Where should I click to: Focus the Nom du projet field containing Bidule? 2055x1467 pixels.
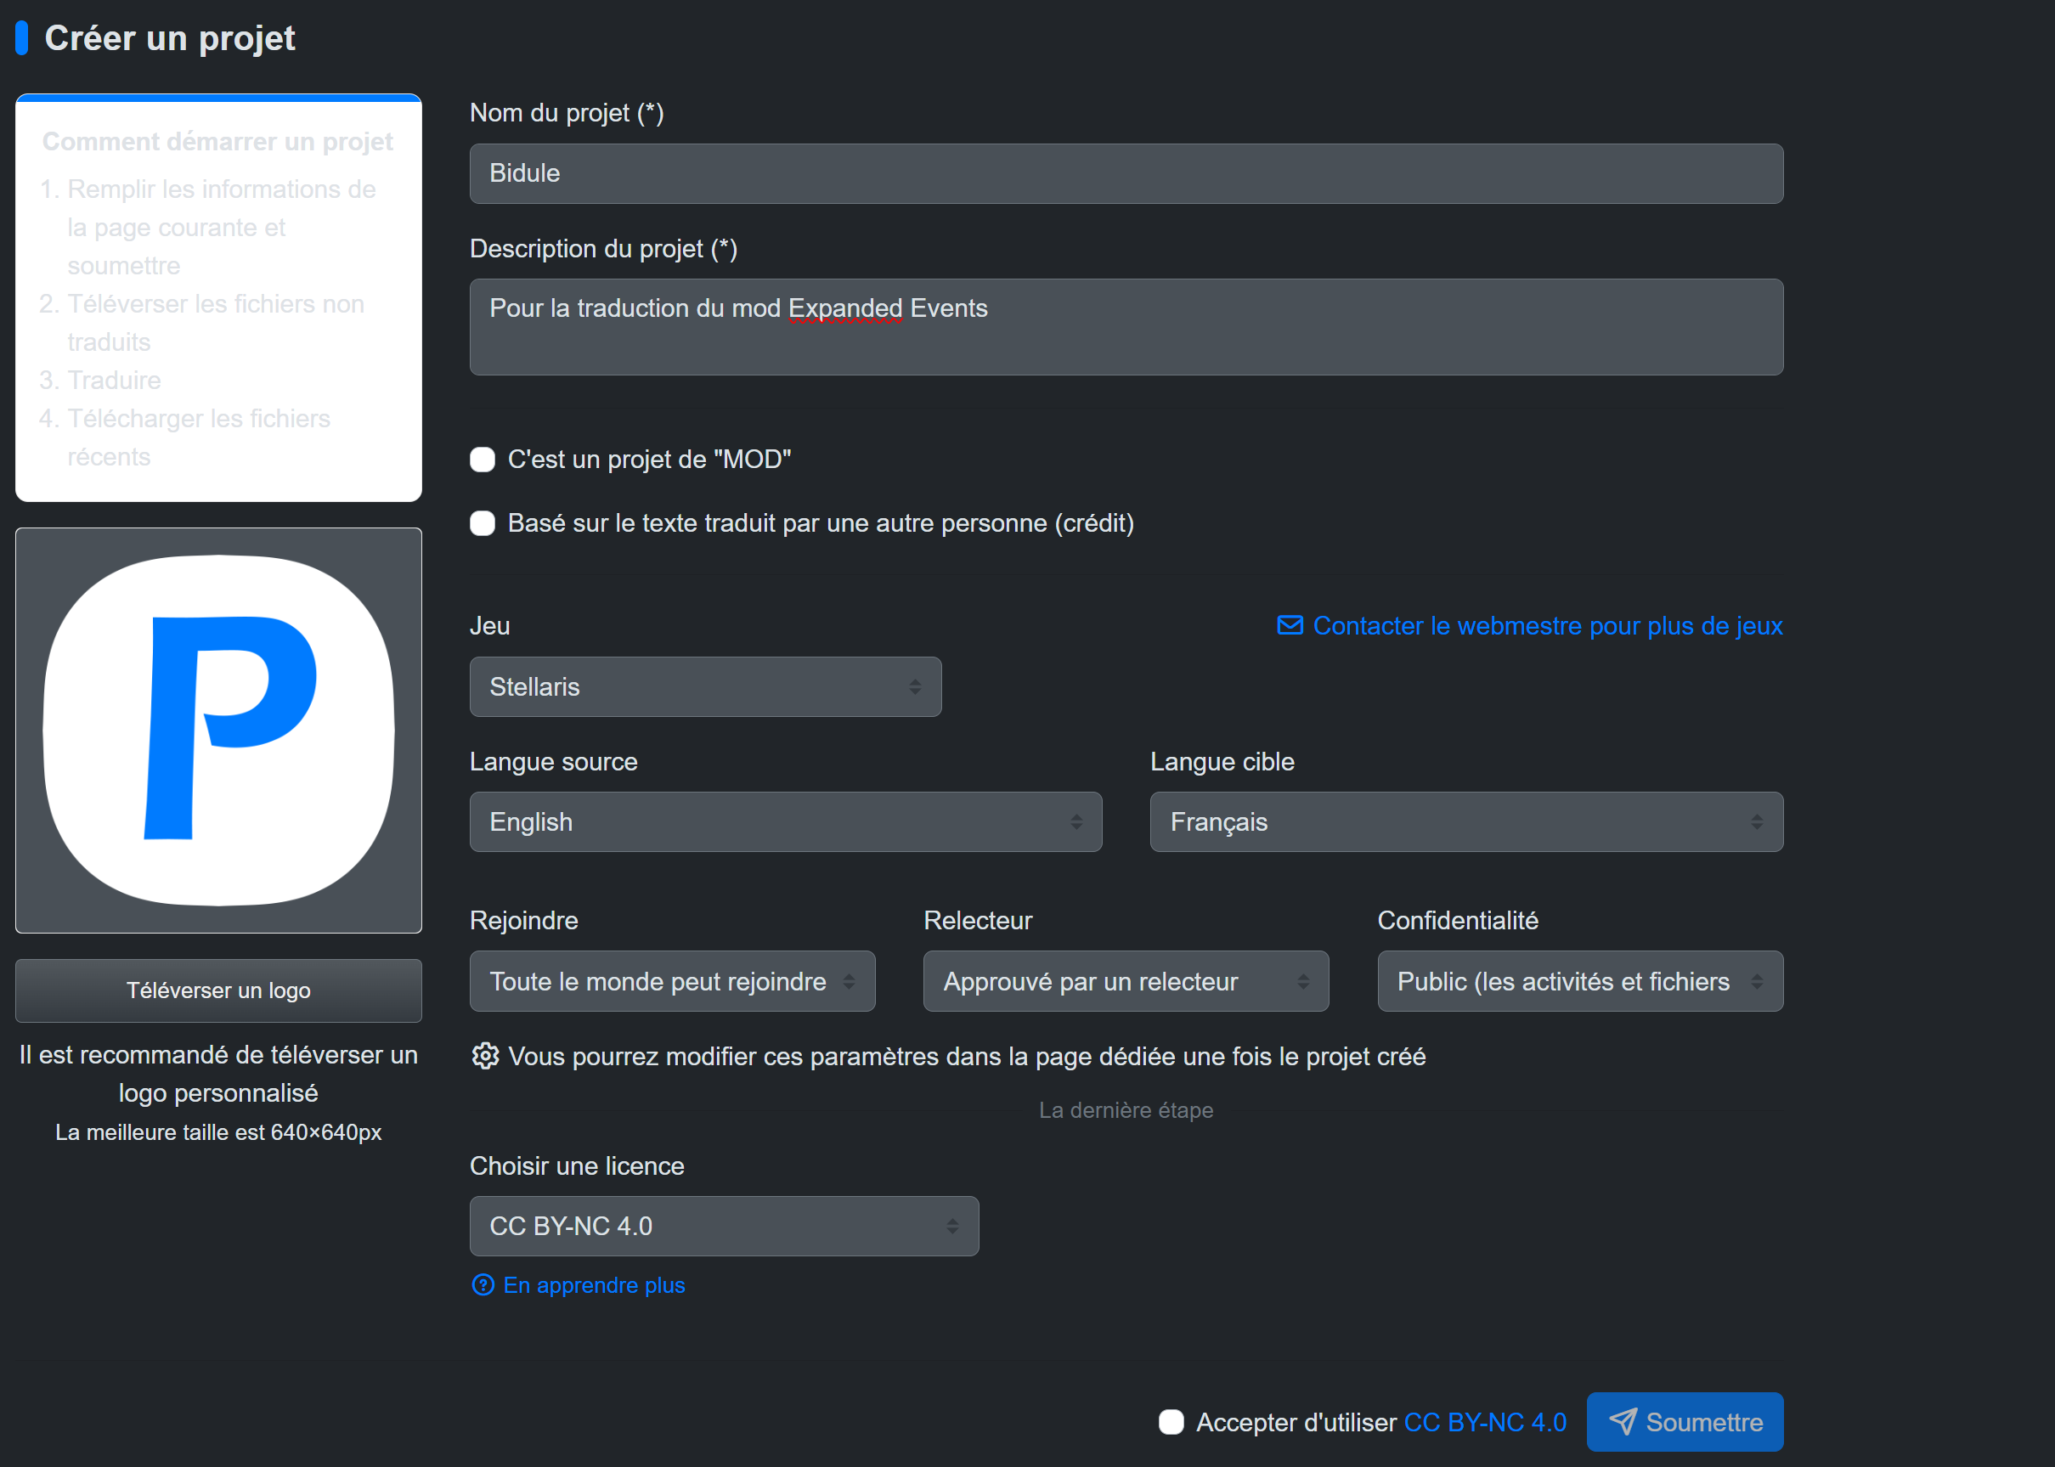(1126, 173)
